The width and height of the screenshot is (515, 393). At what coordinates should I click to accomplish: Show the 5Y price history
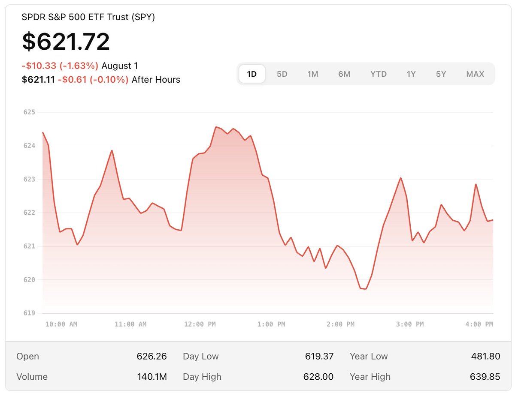441,74
